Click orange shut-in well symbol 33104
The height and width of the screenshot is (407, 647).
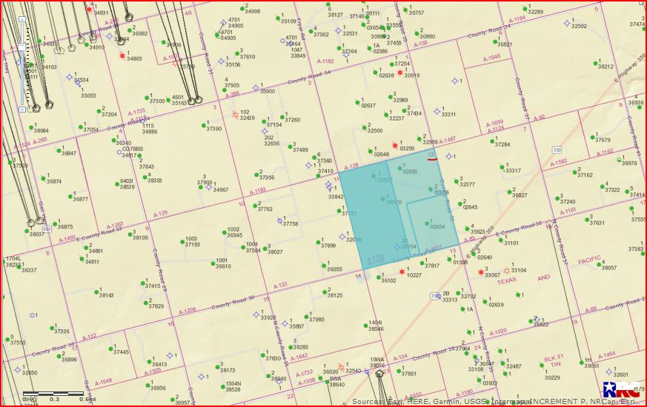pyautogui.click(x=507, y=271)
